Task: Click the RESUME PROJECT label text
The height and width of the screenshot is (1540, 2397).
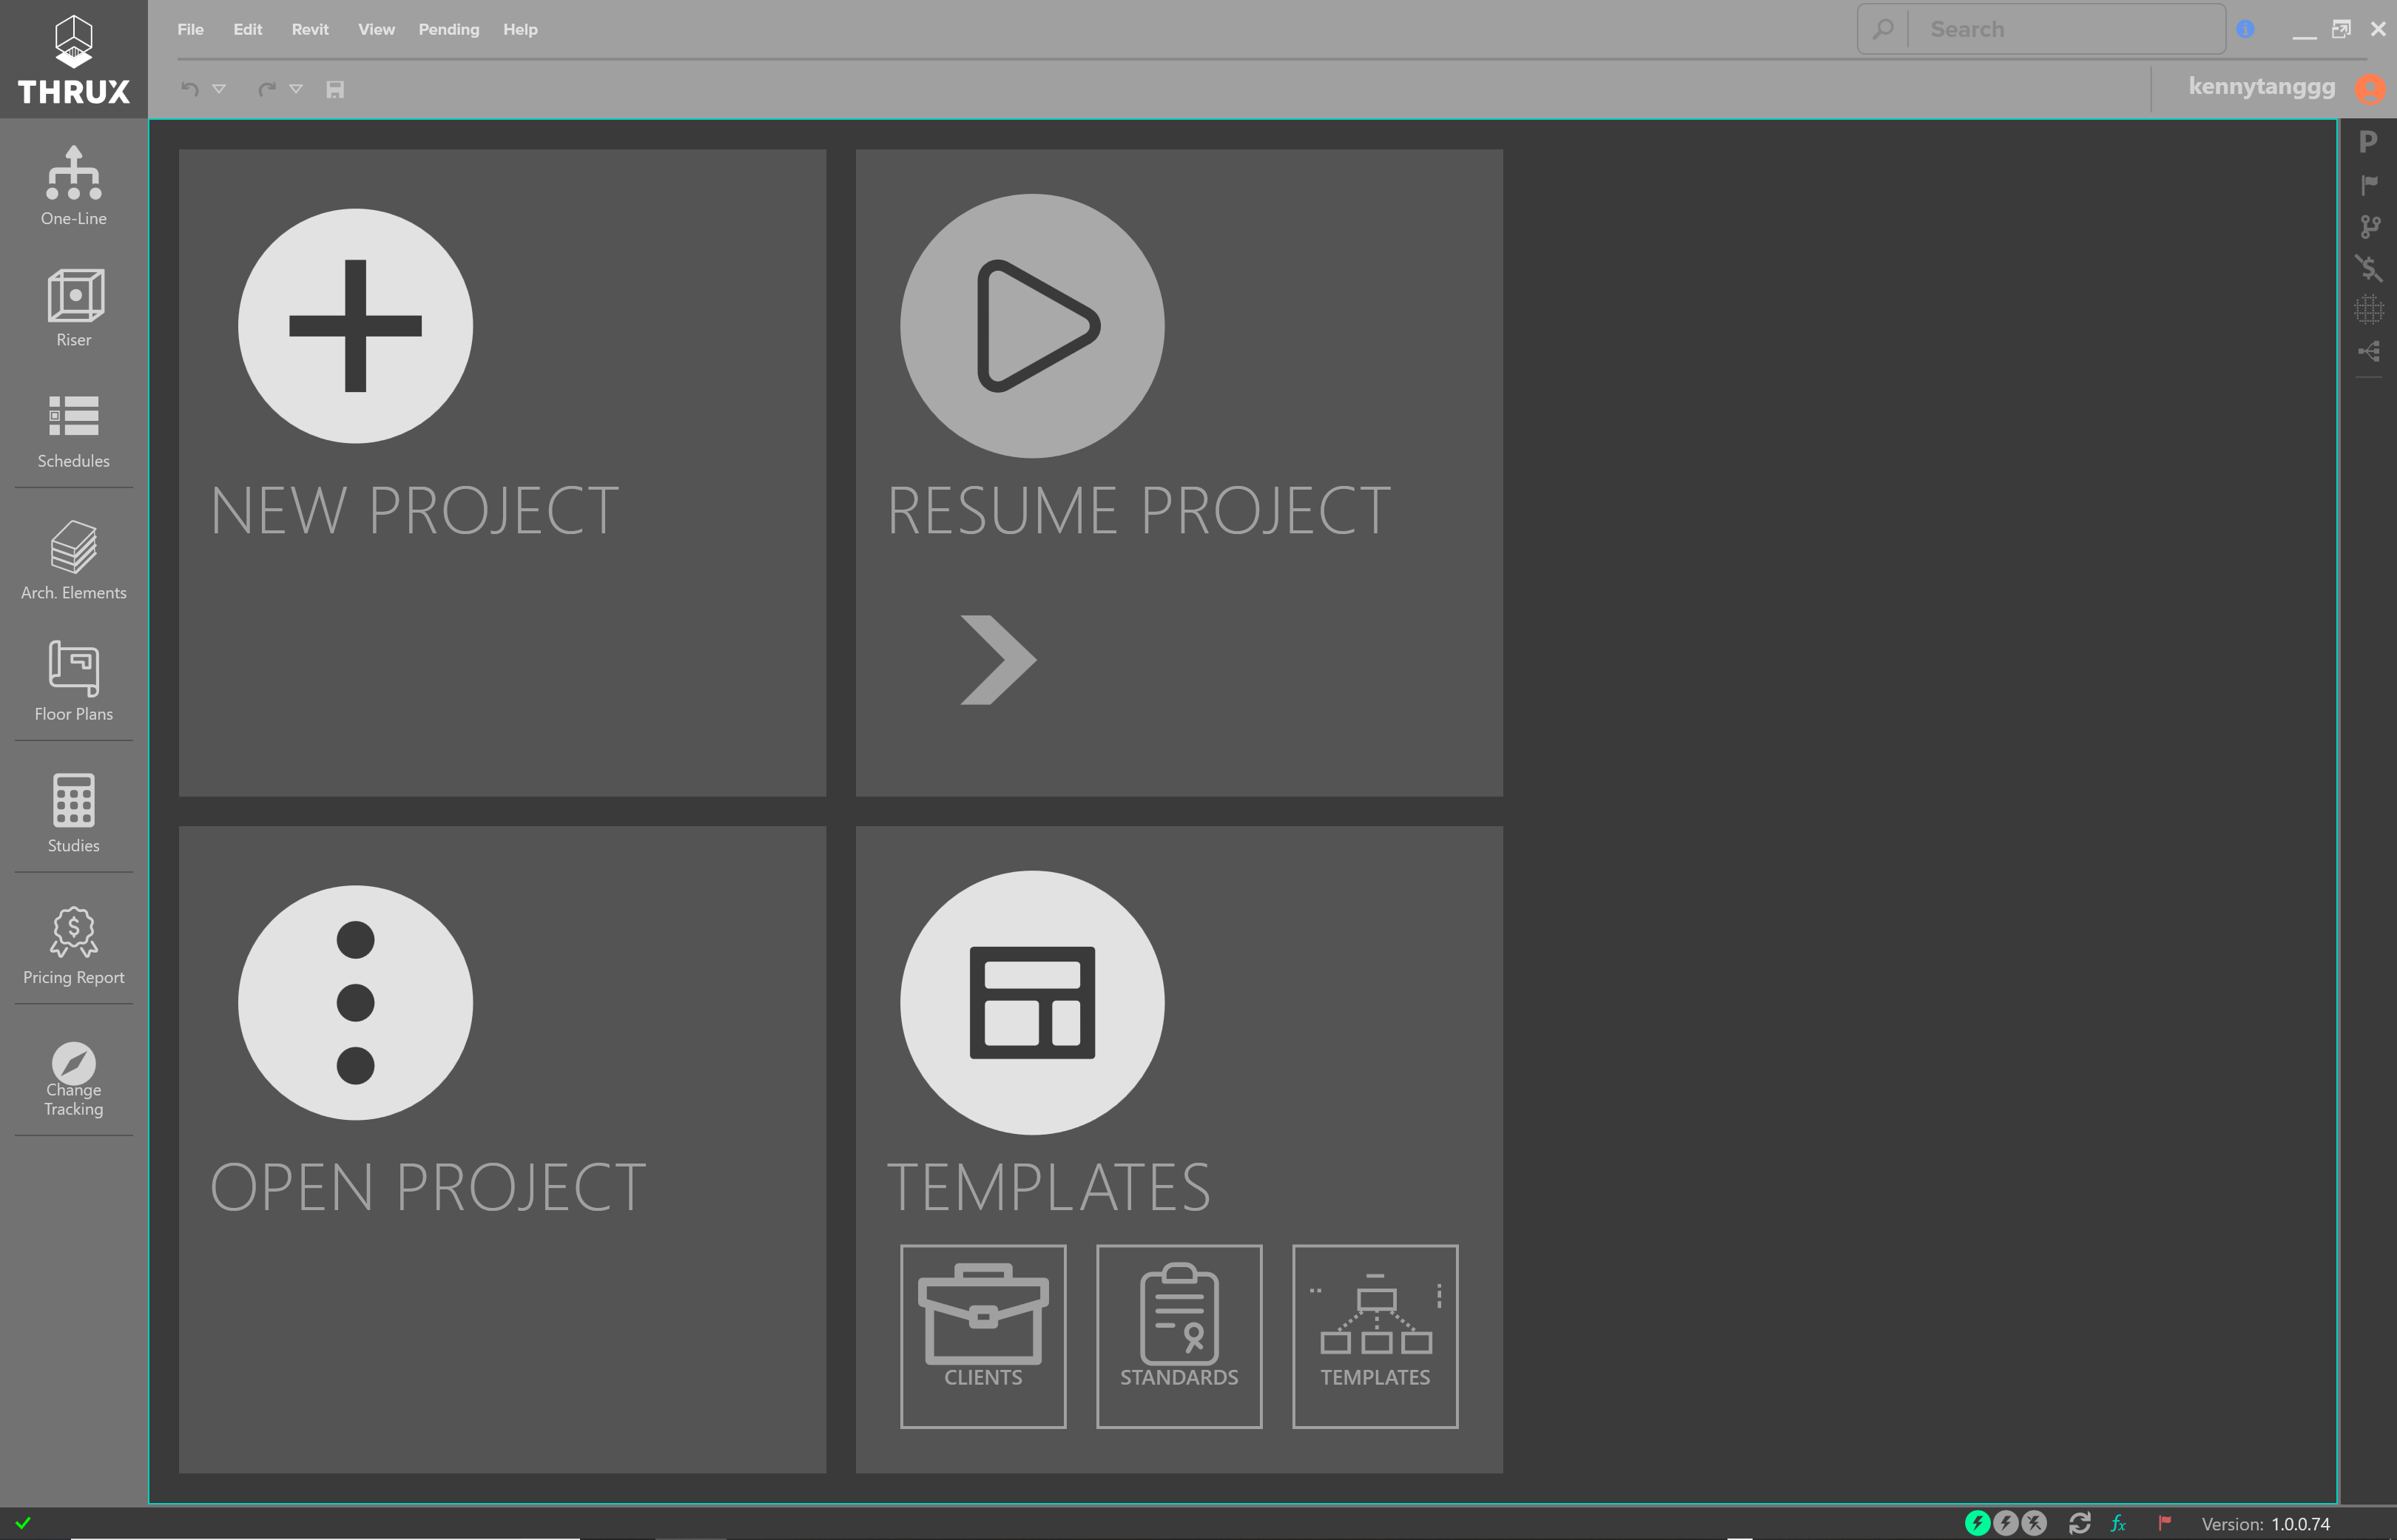Action: click(x=1139, y=511)
